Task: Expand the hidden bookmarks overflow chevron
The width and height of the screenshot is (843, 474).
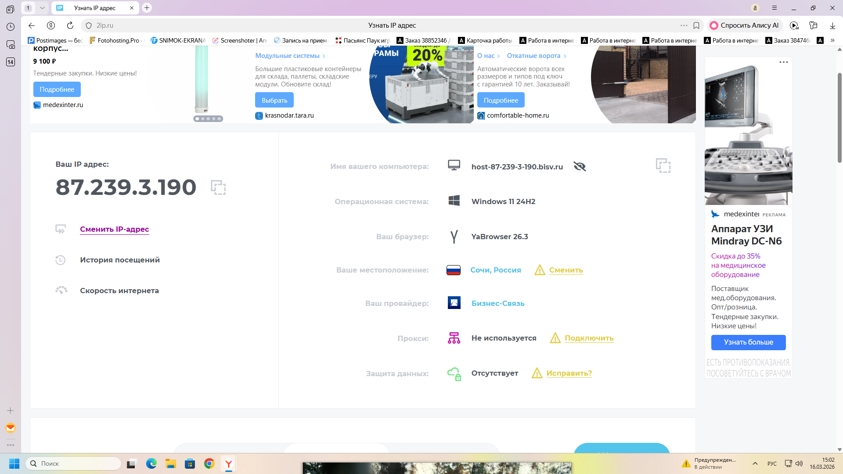Action: pos(832,40)
